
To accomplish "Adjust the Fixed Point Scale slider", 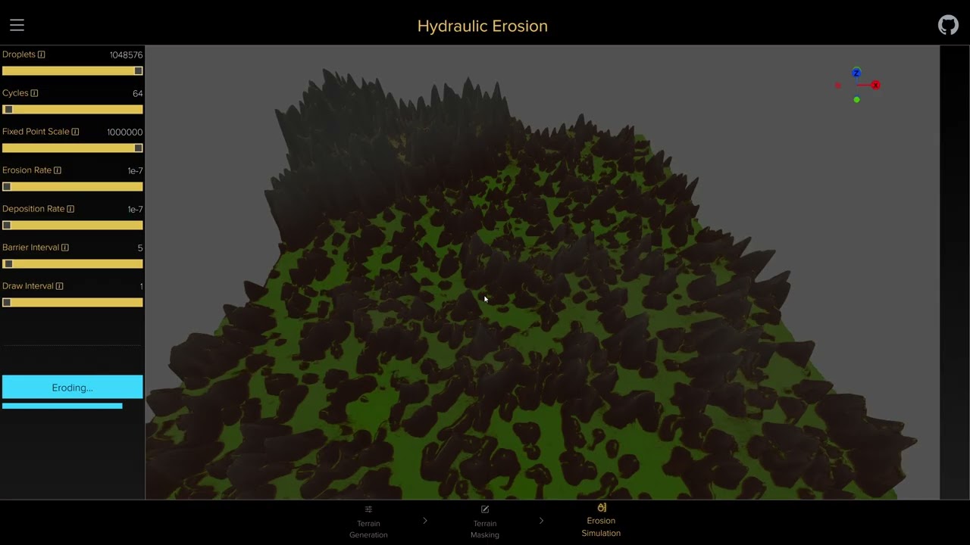I will click(x=72, y=148).
